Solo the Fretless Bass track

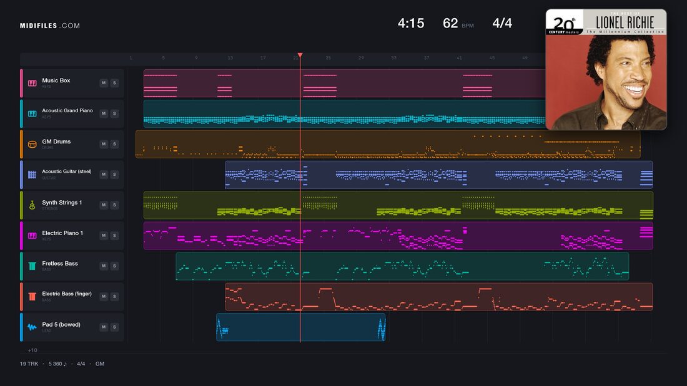(114, 266)
